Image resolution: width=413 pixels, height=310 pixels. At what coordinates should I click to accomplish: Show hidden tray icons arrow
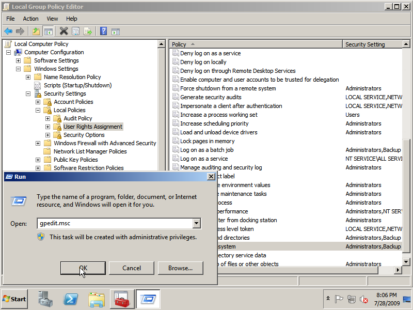coord(328,299)
